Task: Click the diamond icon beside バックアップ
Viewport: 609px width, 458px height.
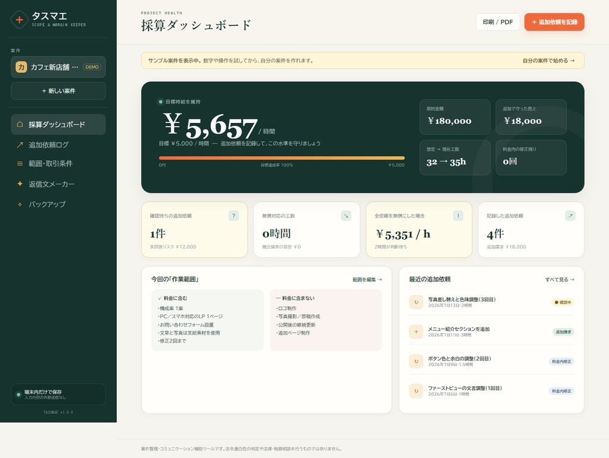Action: coord(20,204)
